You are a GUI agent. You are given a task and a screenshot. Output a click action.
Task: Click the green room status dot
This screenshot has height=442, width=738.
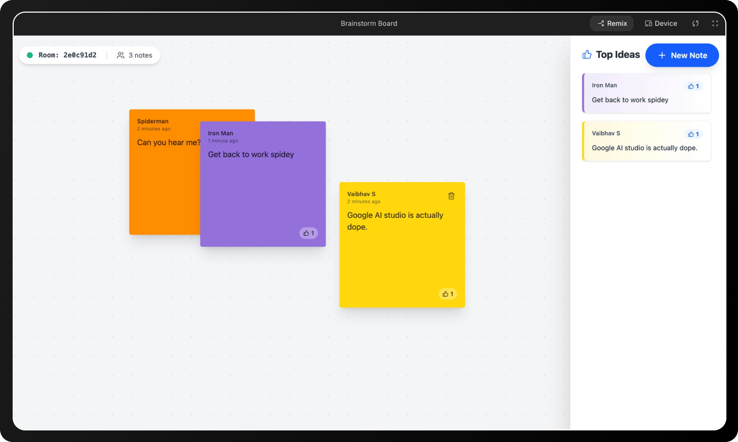[30, 55]
